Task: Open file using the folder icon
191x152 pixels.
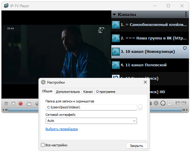Action: [29, 104]
